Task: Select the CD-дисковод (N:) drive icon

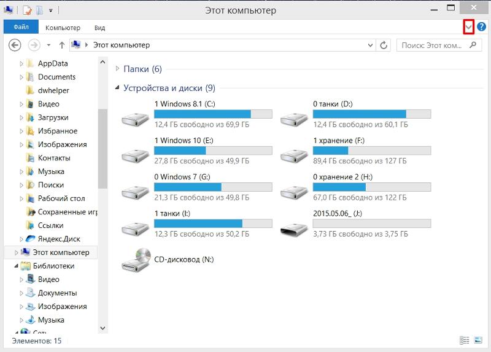Action: [x=136, y=260]
